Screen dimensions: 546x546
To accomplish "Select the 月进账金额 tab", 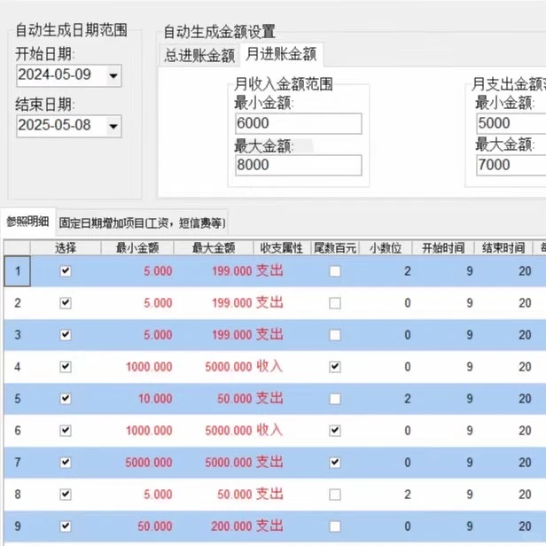I will (281, 54).
